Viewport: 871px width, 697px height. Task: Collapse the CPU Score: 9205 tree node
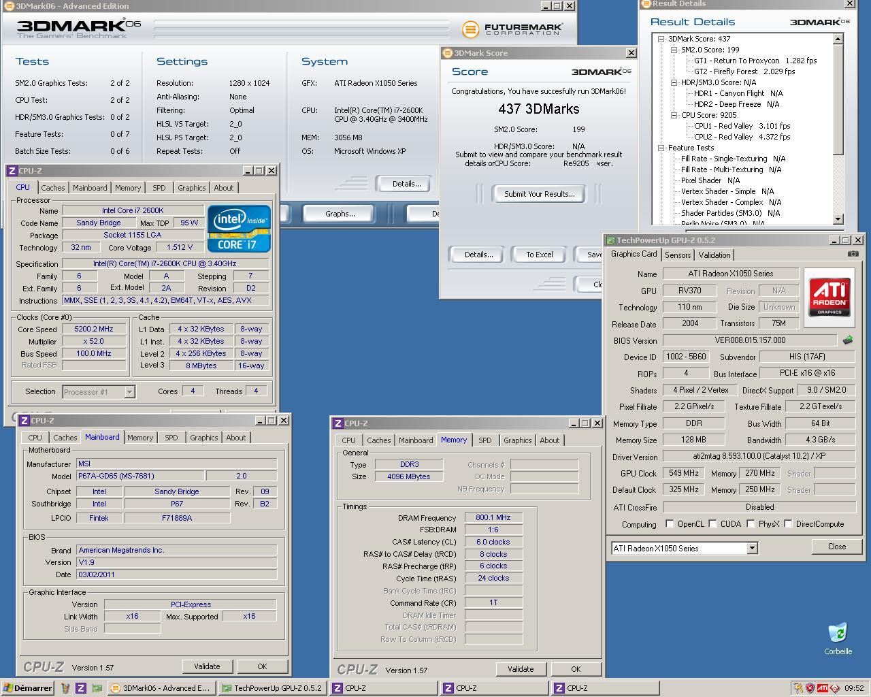tap(674, 115)
